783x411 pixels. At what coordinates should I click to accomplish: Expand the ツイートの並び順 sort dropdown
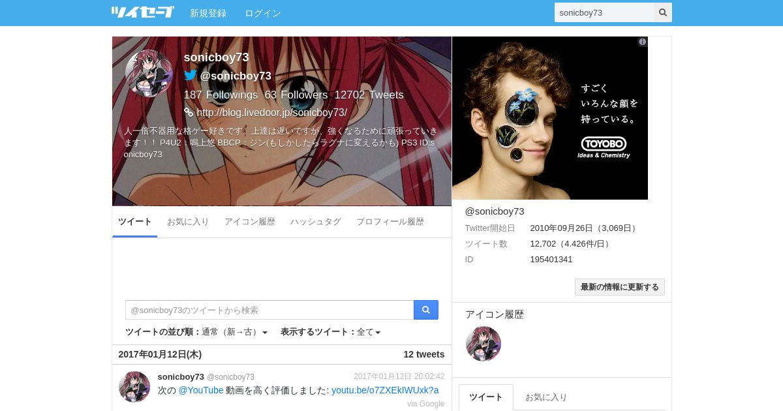click(x=196, y=332)
